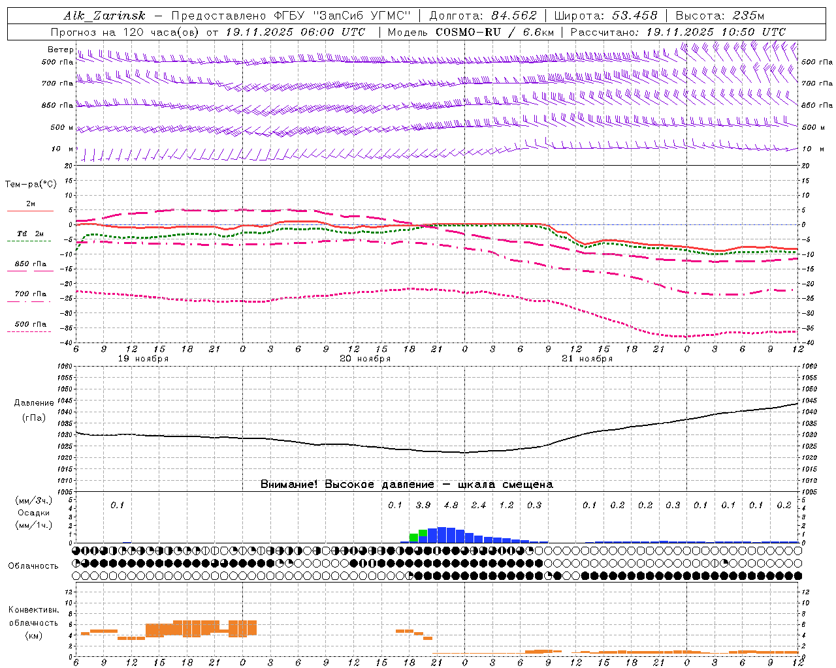Select the provider text ФГБУ "ЗапСиб УГМС"
The image size is (836, 668).
[x=342, y=16]
